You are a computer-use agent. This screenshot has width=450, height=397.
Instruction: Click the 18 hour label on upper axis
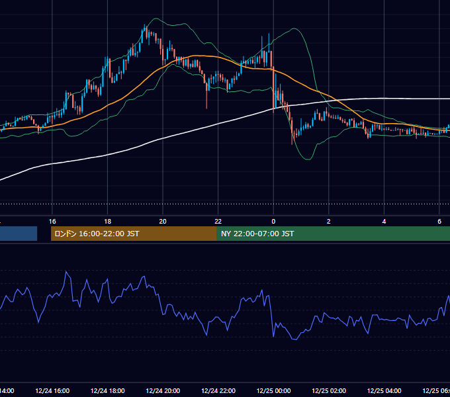107,222
